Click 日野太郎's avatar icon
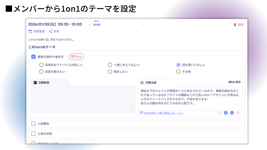The height and width of the screenshot is (150, 267). pos(142,82)
